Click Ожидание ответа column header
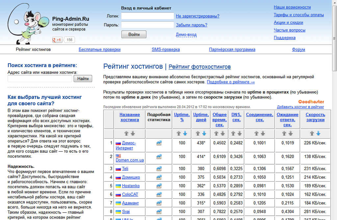The image size is (337, 220). [287, 120]
